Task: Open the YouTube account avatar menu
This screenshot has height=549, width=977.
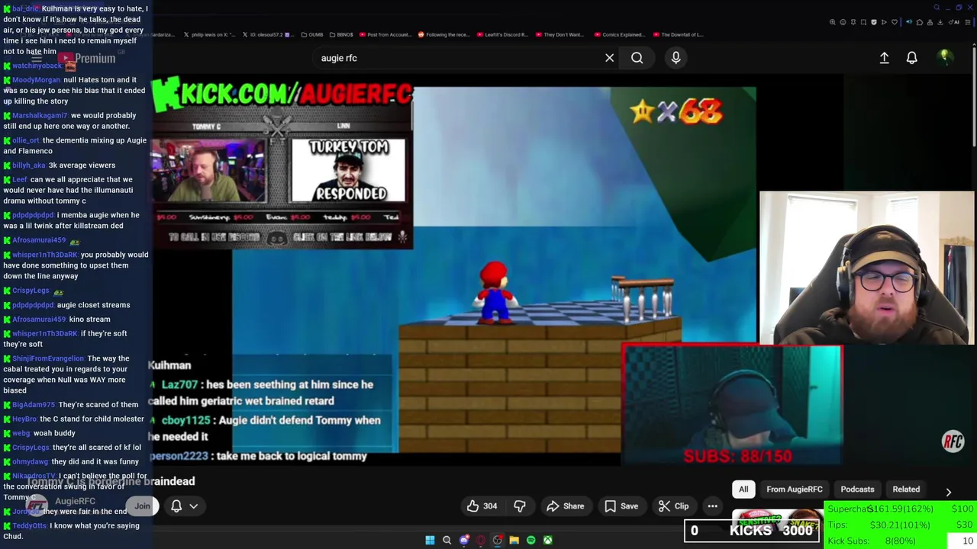Action: (x=945, y=57)
